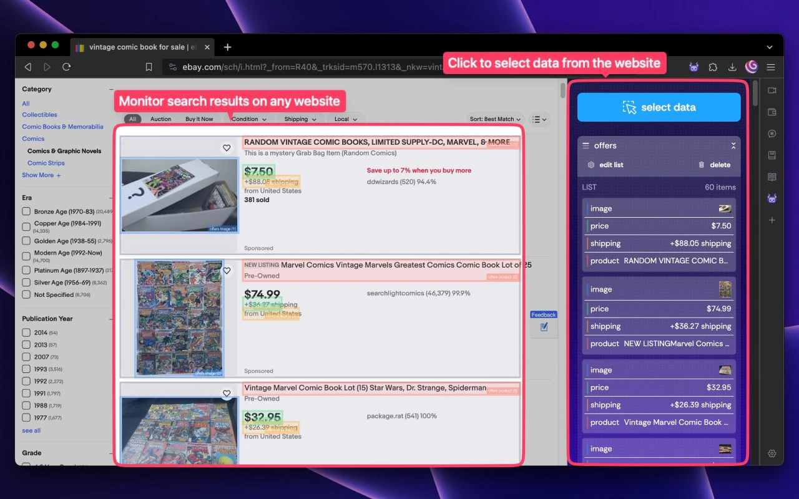Click the offers list drag handle icon
Viewport: 799px width, 499px height.
click(586, 145)
